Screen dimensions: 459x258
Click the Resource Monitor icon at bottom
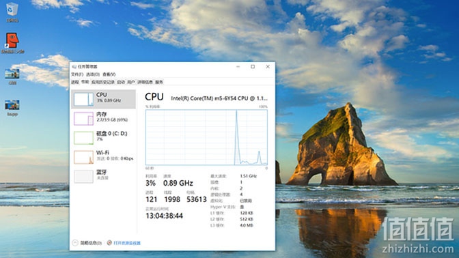point(109,243)
